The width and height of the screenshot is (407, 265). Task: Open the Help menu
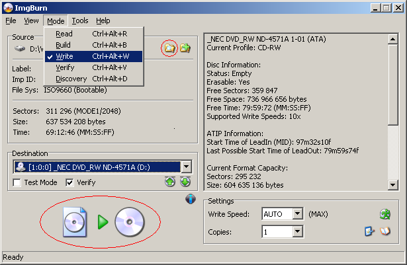(103, 20)
